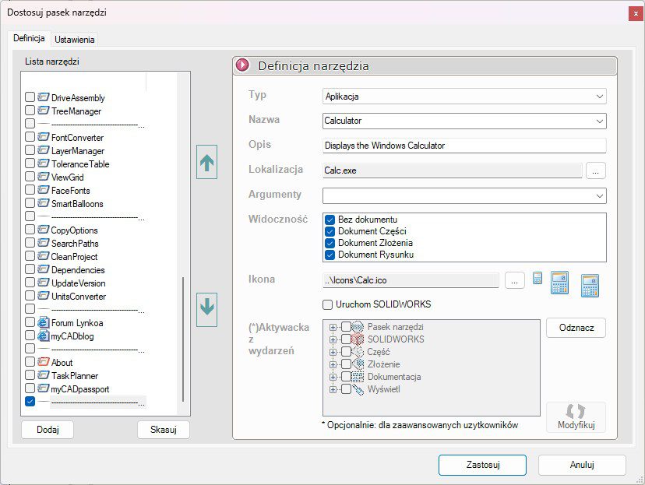Image resolution: width=645 pixels, height=485 pixels.
Task: Enable the Uruchom SOLIDWORKS checkbox
Action: tap(327, 304)
